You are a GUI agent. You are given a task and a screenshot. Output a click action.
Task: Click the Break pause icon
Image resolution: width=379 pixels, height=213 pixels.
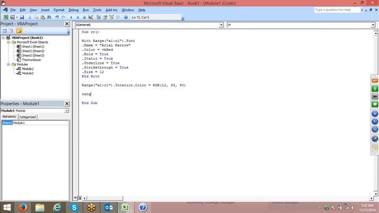point(78,17)
